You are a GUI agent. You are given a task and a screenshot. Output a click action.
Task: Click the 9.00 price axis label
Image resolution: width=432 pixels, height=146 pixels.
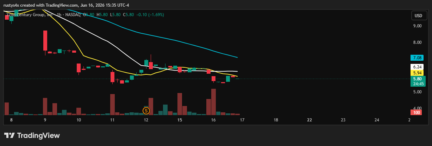(418, 26)
